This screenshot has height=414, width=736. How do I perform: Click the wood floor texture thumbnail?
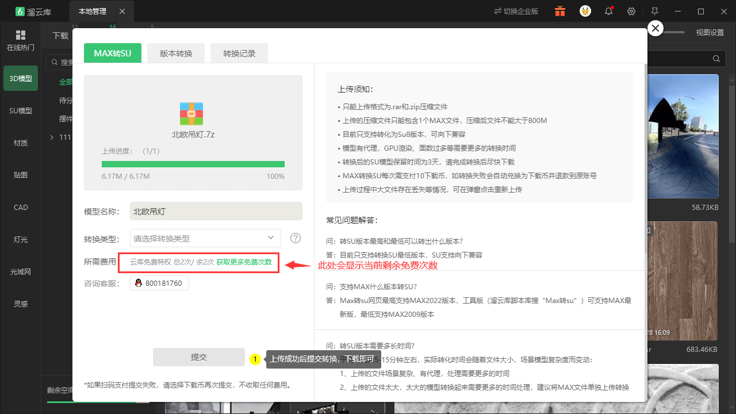pos(683,281)
